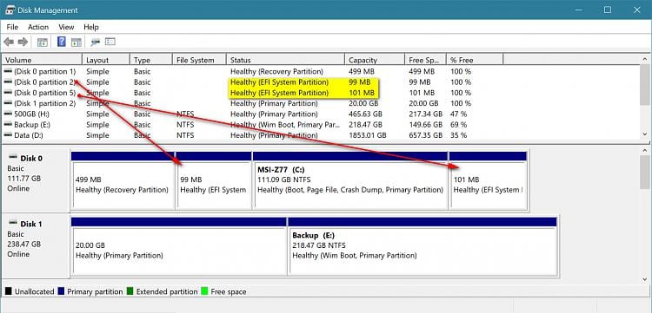Click the Healthy (Recovery Partition) status cell
This screenshot has width=652, height=313.
pos(276,71)
